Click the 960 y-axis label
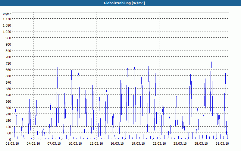 [8, 38]
